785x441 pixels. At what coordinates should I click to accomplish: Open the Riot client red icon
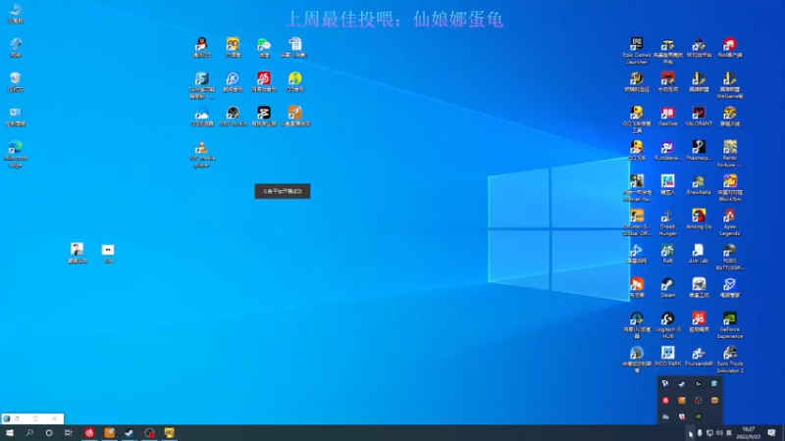point(729,47)
